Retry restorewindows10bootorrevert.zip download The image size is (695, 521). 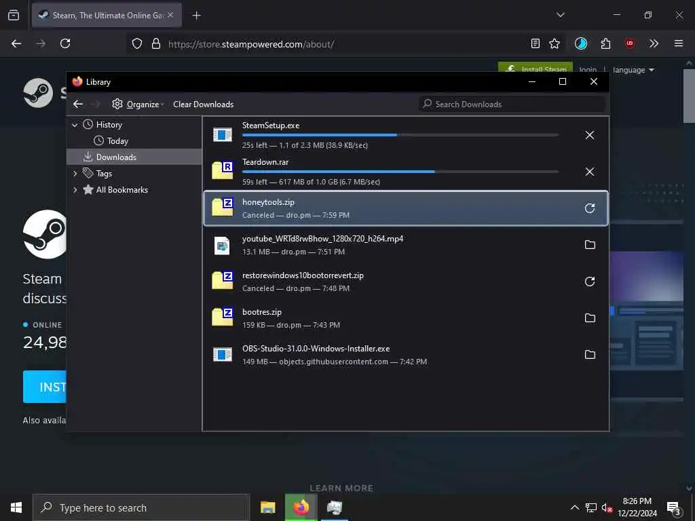(x=590, y=282)
